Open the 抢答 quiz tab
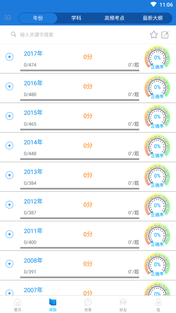The height and width of the screenshot is (313, 176). [88, 305]
